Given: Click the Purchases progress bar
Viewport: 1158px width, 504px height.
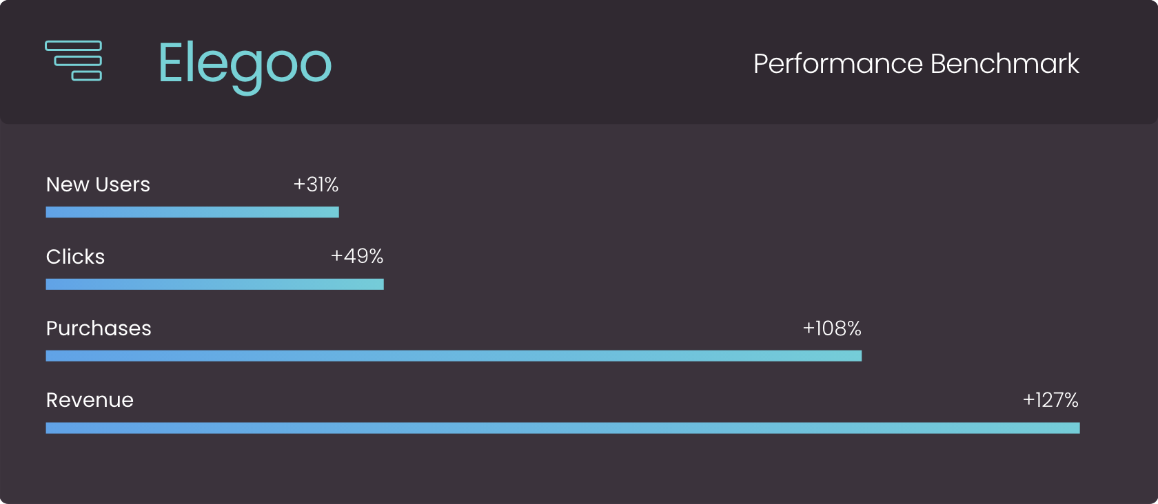Looking at the screenshot, I should [x=454, y=356].
